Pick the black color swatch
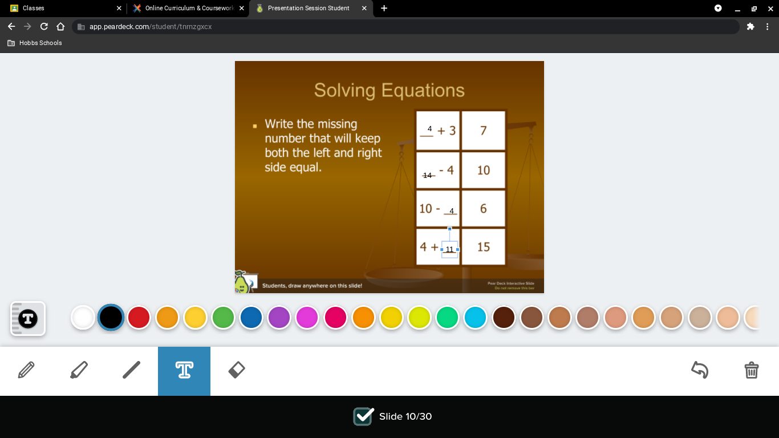Viewport: 779px width, 438px height. (111, 318)
